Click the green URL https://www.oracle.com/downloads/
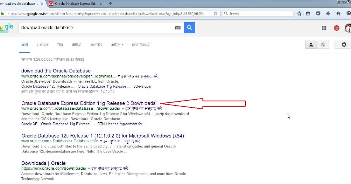 [x=54, y=169]
